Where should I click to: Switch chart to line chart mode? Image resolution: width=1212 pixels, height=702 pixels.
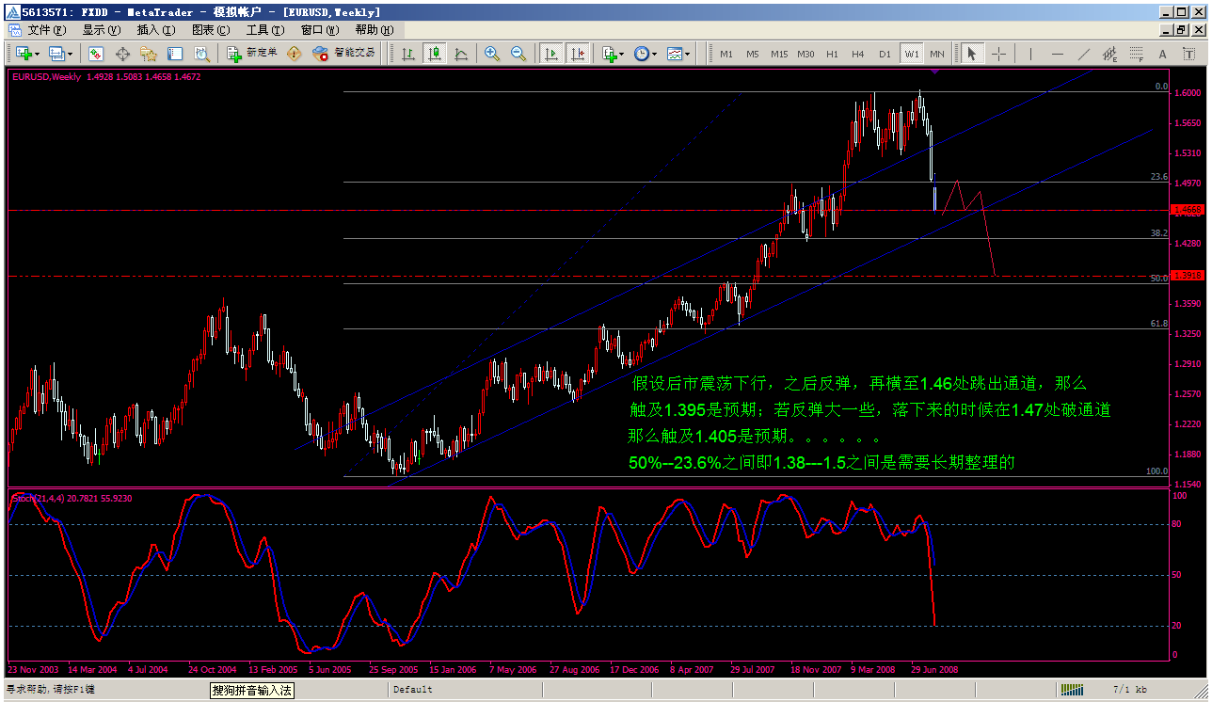click(x=461, y=54)
